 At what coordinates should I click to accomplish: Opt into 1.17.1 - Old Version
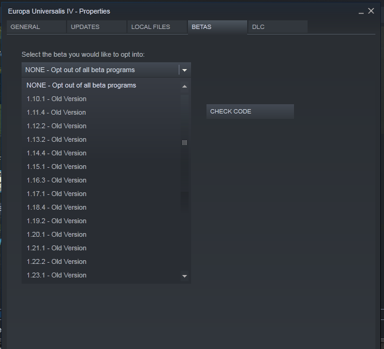56,194
